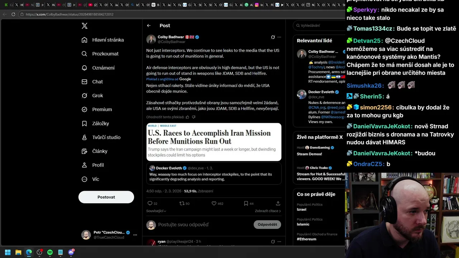459x258 pixels.
Task: Bookmark the post showing 44
Action: point(249,204)
